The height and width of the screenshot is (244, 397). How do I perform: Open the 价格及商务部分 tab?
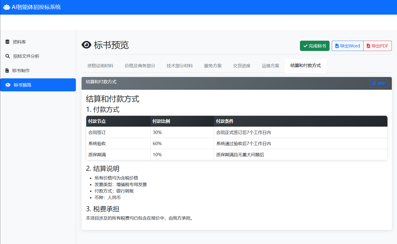140,66
